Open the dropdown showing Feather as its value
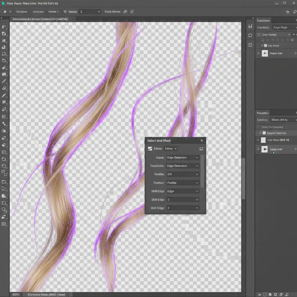 (x=183, y=183)
